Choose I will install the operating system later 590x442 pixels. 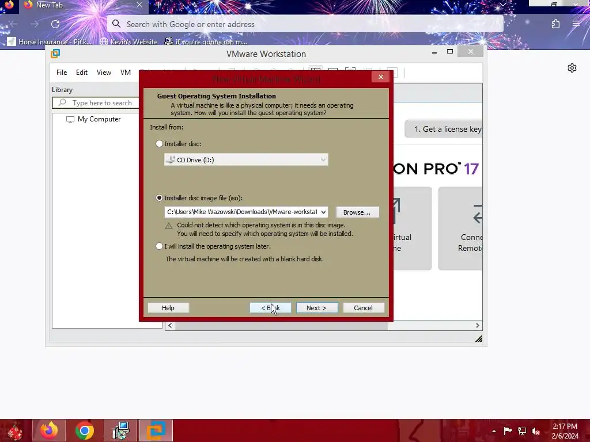click(159, 246)
